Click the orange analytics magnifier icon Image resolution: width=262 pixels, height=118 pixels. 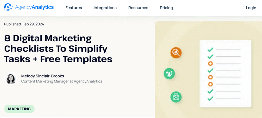tap(176, 53)
